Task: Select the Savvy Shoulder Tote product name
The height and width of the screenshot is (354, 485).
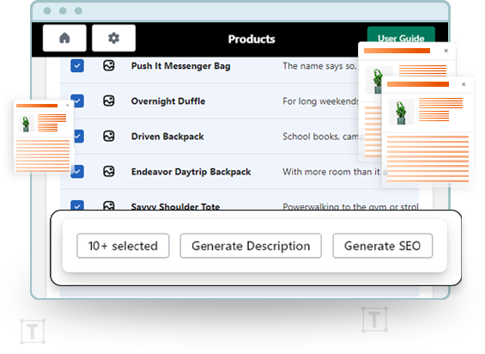Action: pyautogui.click(x=175, y=206)
